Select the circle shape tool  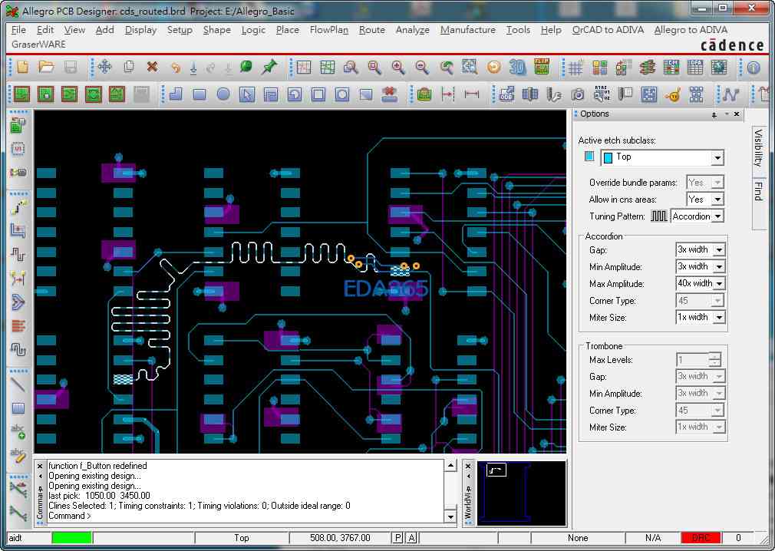(223, 94)
